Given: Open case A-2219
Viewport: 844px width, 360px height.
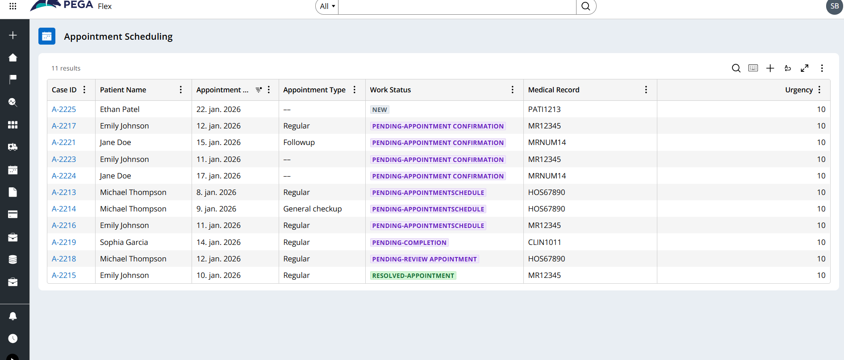Looking at the screenshot, I should pyautogui.click(x=64, y=242).
